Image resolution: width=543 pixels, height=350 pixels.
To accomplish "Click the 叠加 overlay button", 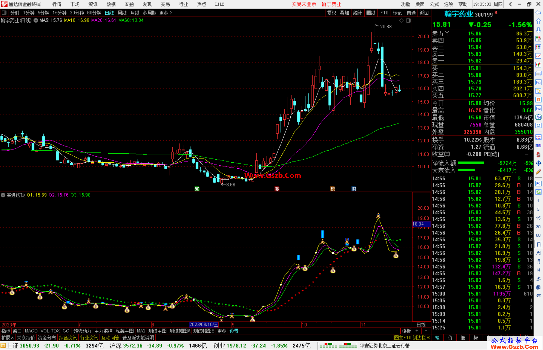I will coord(344,13).
